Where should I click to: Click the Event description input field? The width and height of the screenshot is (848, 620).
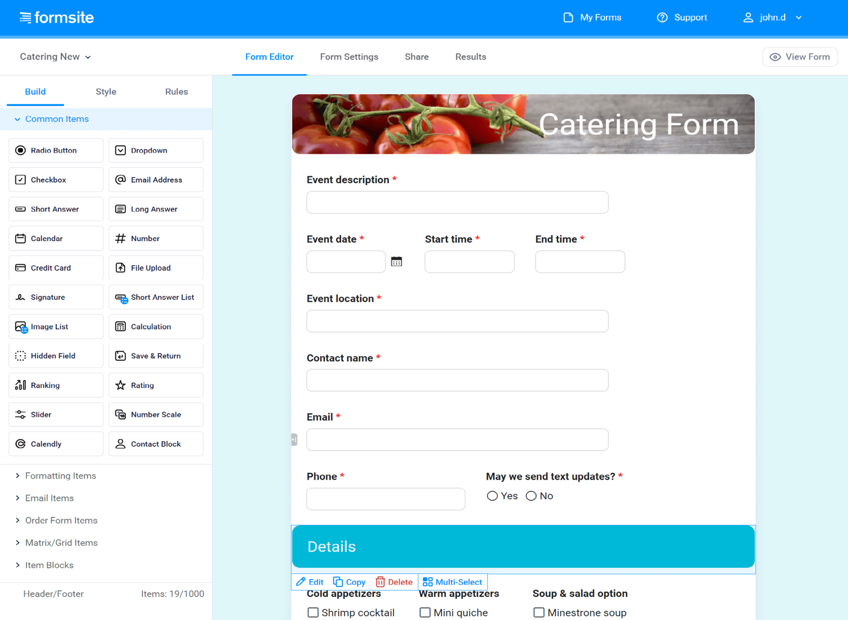click(457, 202)
